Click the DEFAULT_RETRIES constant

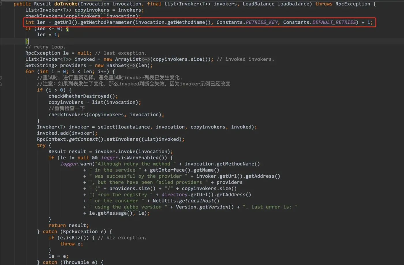tap(334, 22)
